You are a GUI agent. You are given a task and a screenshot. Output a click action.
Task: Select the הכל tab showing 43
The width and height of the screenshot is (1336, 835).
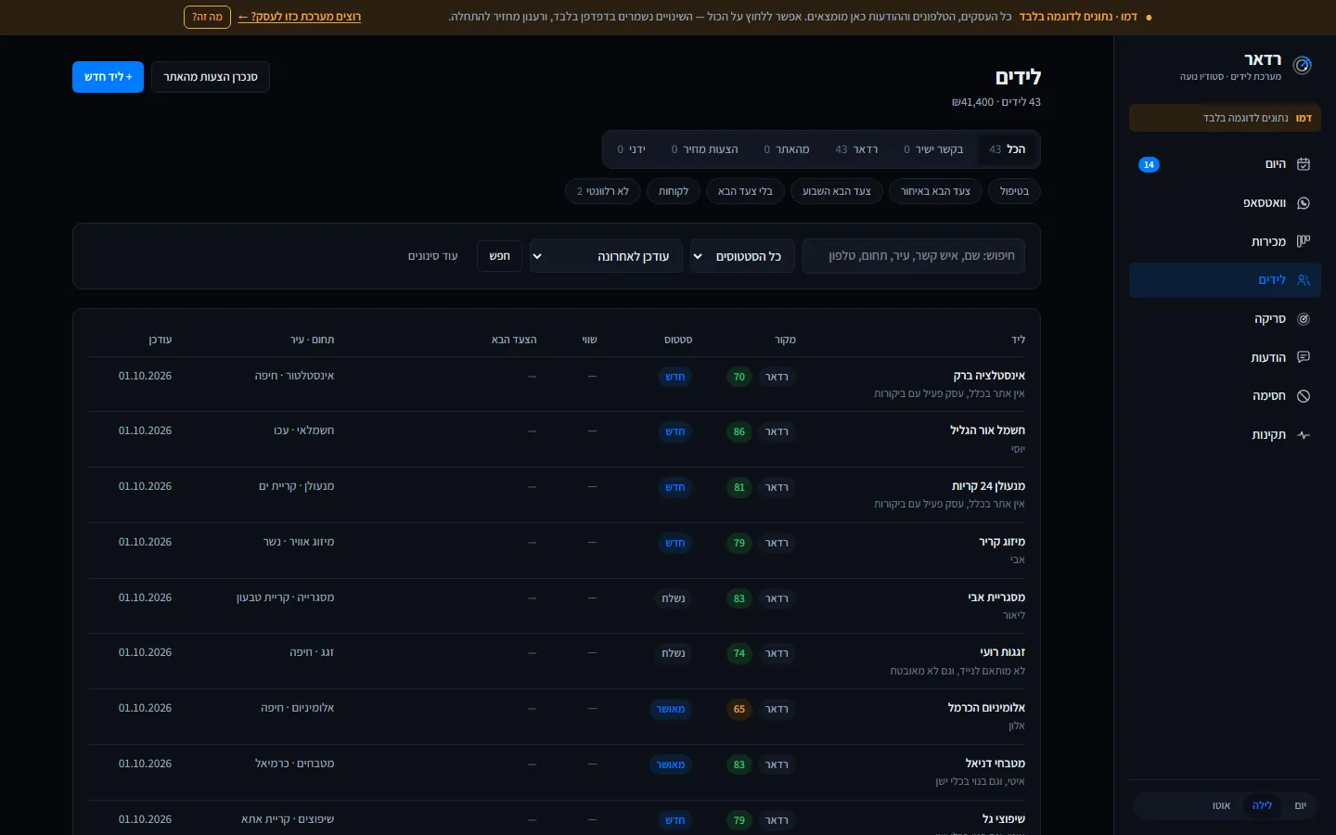coord(1008,149)
